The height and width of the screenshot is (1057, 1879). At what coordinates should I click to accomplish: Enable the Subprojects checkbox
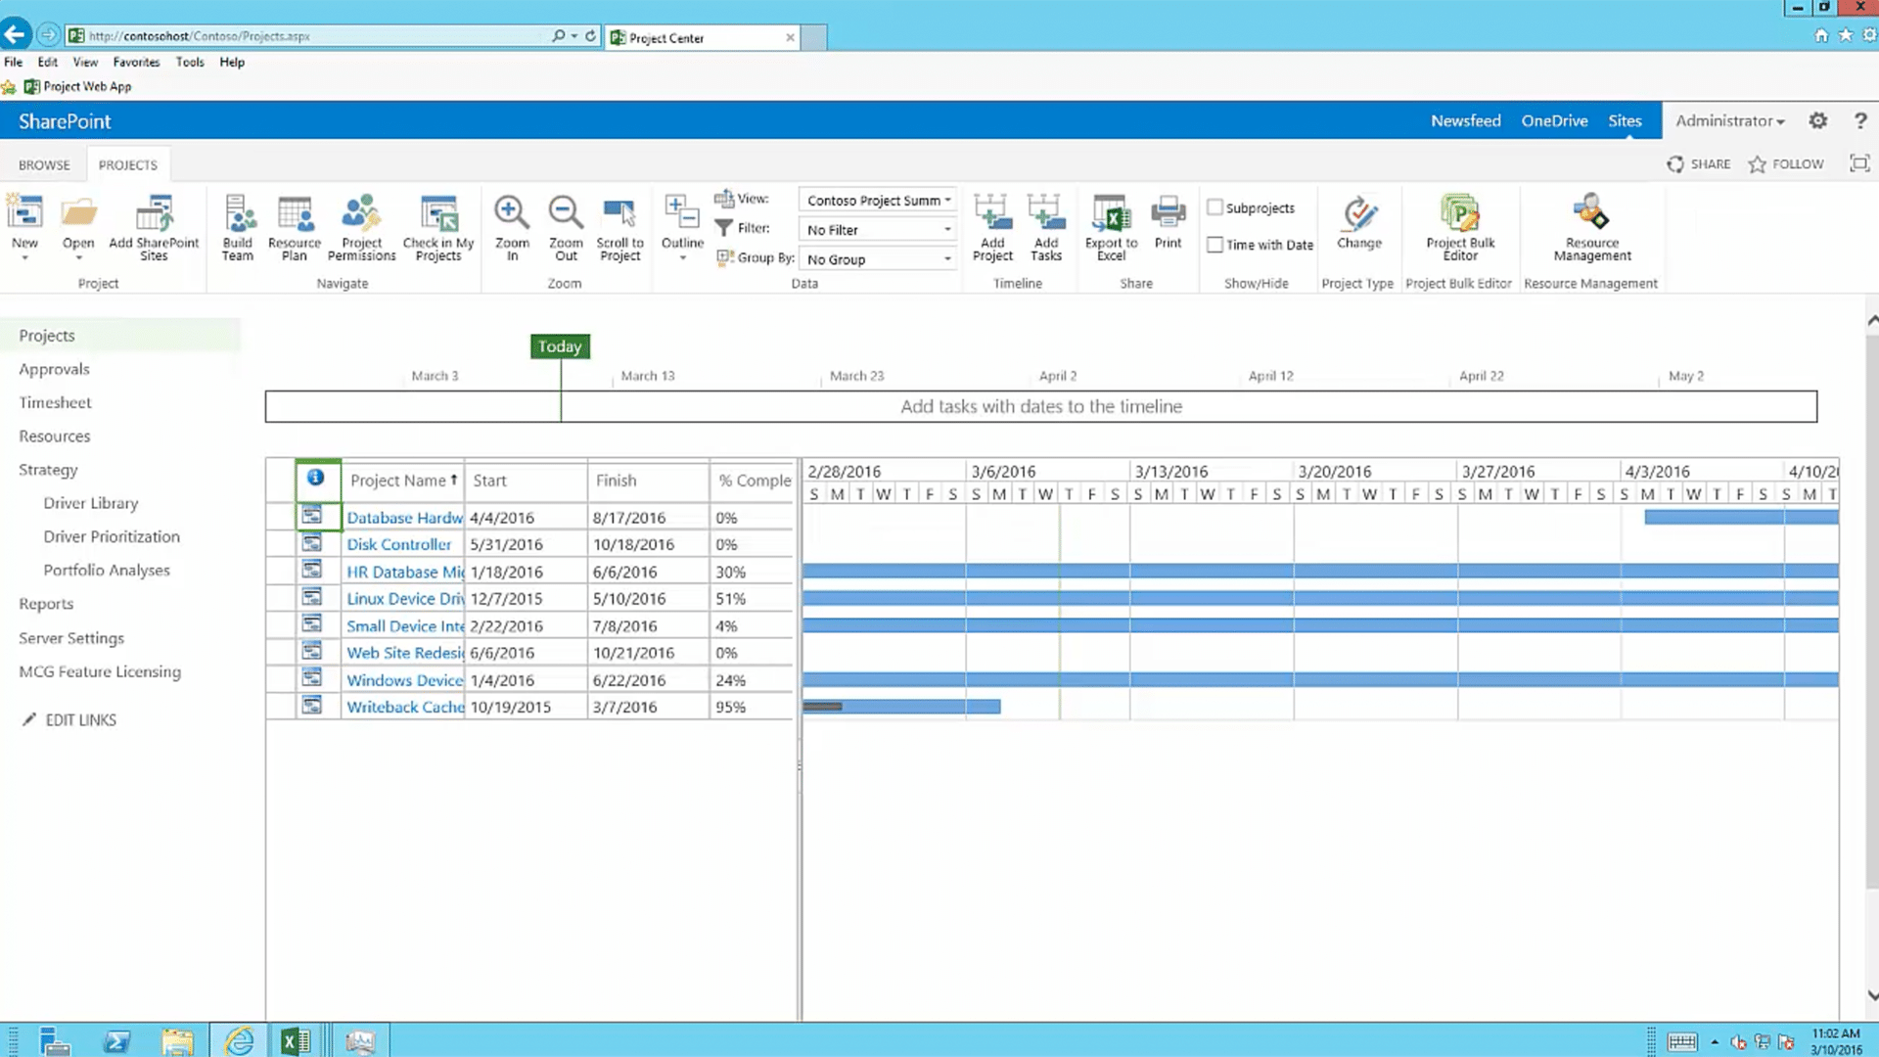point(1214,207)
